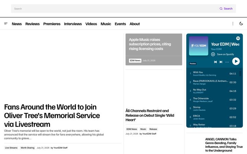This screenshot has width=247, height=154.
Task: Focus the Search input field
Action: (115, 9)
